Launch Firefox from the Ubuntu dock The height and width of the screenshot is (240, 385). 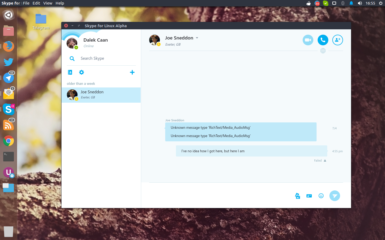[x=9, y=46]
